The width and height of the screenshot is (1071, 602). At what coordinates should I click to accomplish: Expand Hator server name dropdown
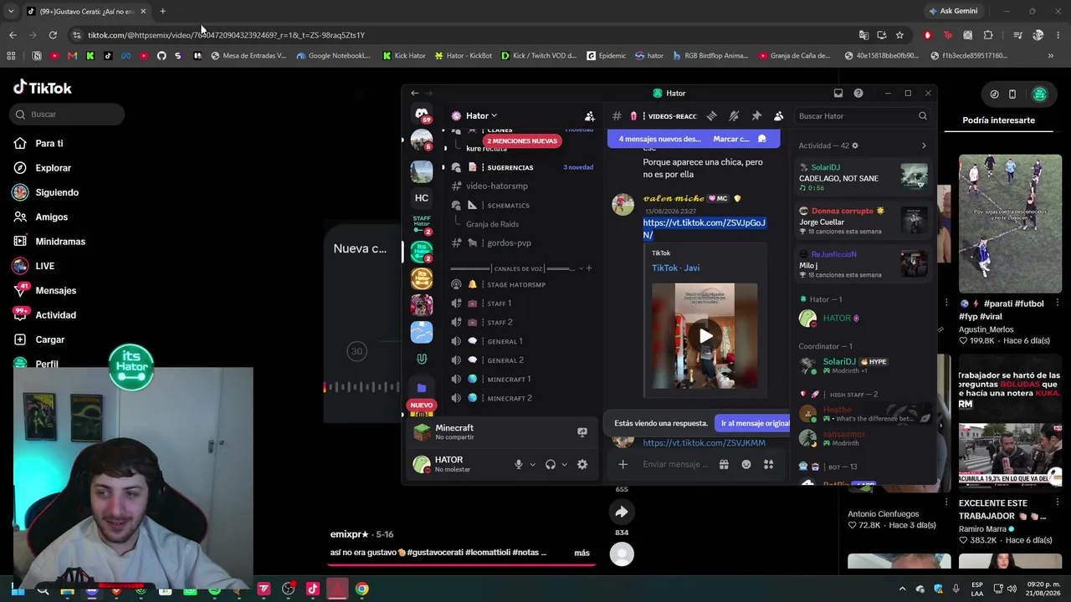pos(494,116)
